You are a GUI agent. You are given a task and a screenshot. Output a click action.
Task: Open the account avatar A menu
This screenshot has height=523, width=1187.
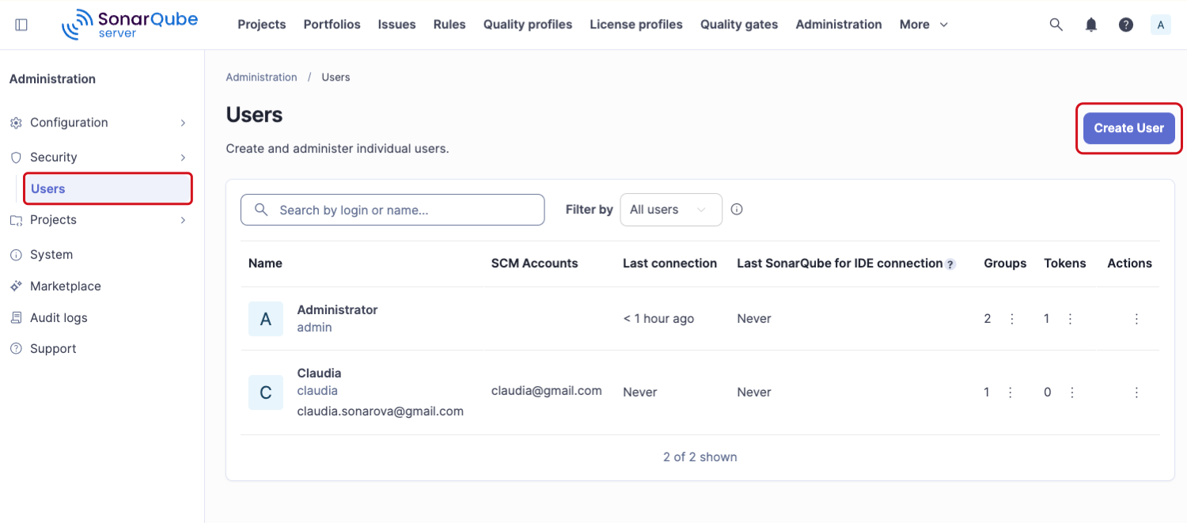(1161, 25)
